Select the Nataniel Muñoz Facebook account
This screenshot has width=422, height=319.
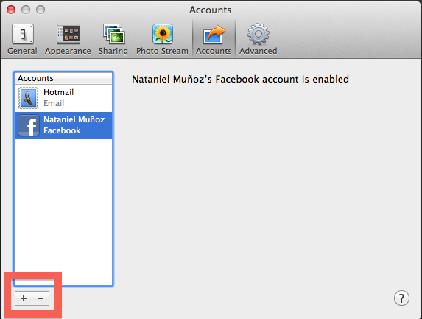coord(63,125)
